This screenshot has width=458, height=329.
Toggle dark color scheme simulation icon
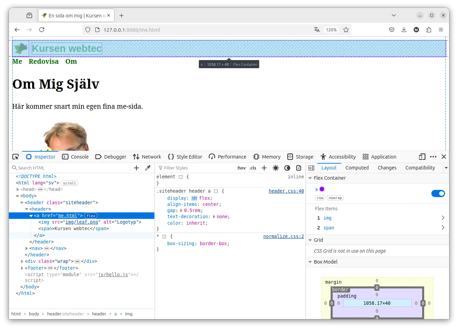287,168
